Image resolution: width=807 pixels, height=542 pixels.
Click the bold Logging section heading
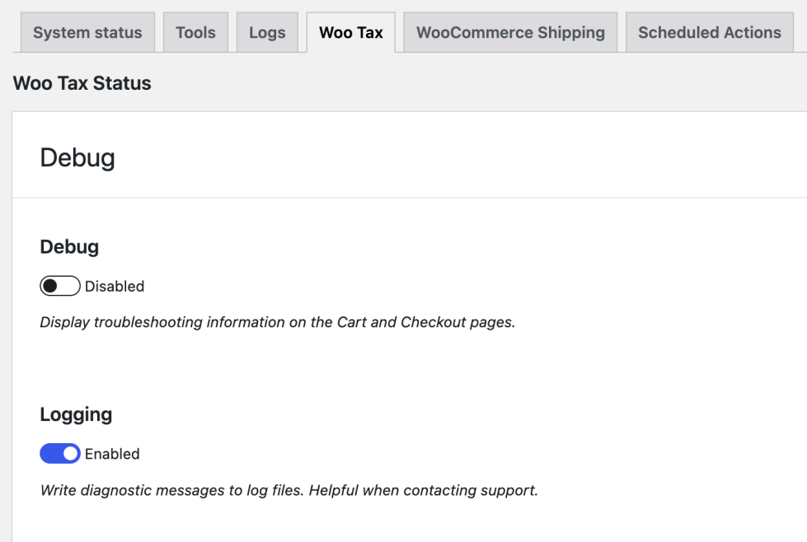point(76,414)
